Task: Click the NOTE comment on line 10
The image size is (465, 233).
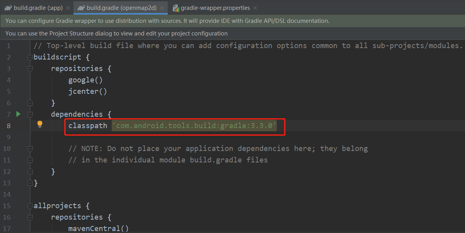Action: (x=218, y=149)
